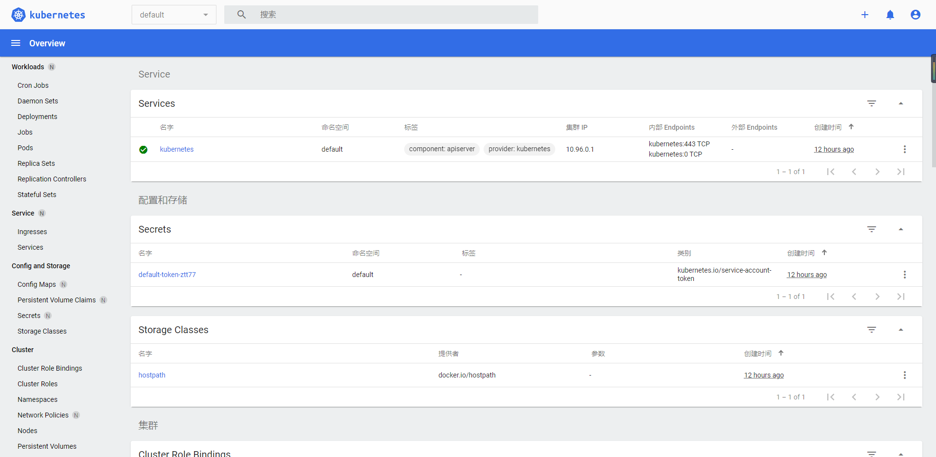936x457 pixels.
Task: Go to previous page in Services pagination
Action: [854, 172]
